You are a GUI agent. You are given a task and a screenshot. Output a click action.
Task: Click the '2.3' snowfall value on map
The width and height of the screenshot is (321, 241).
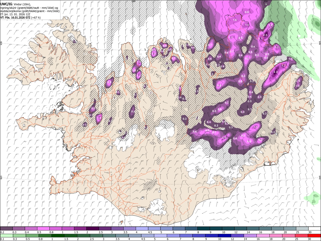pos(276,72)
